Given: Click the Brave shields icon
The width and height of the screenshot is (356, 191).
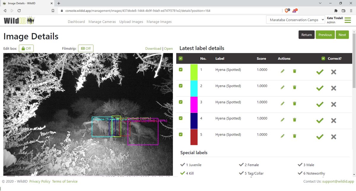Looking at the screenshot, I should coord(287,10).
